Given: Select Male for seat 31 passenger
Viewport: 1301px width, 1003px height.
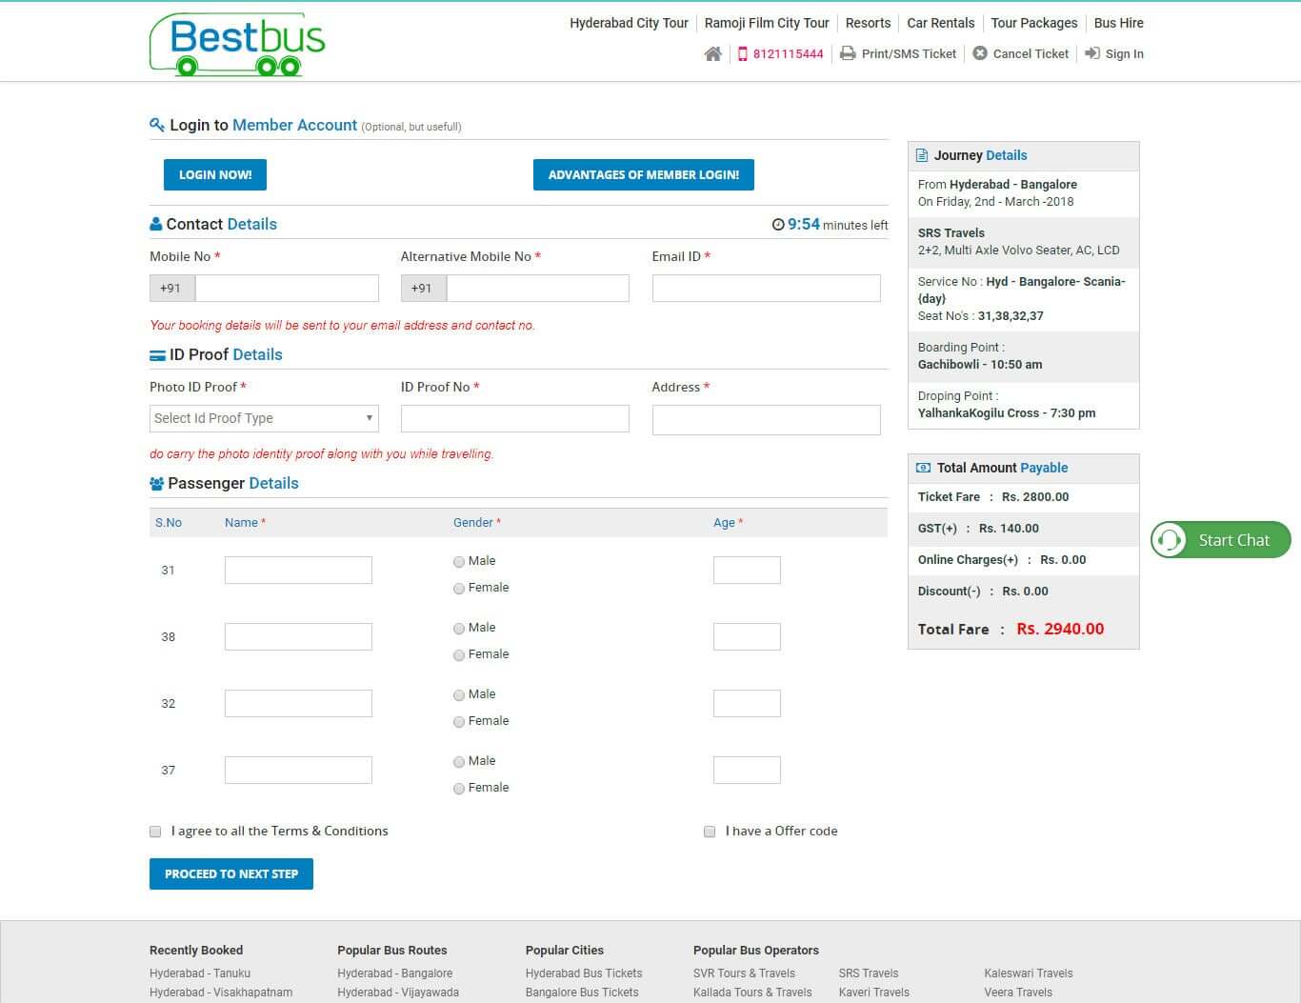Looking at the screenshot, I should [459, 562].
